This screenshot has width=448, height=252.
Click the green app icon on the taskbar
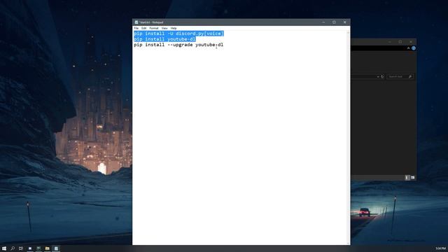tap(38, 248)
